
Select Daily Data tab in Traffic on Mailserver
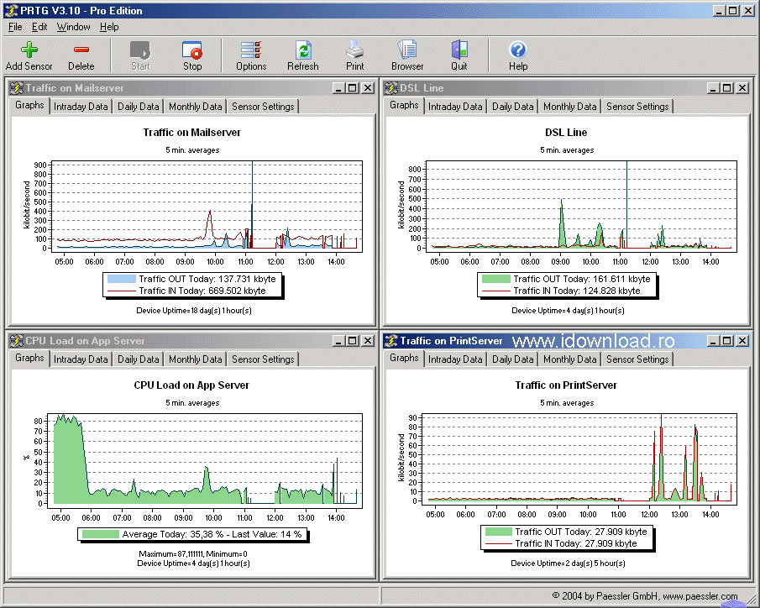138,107
